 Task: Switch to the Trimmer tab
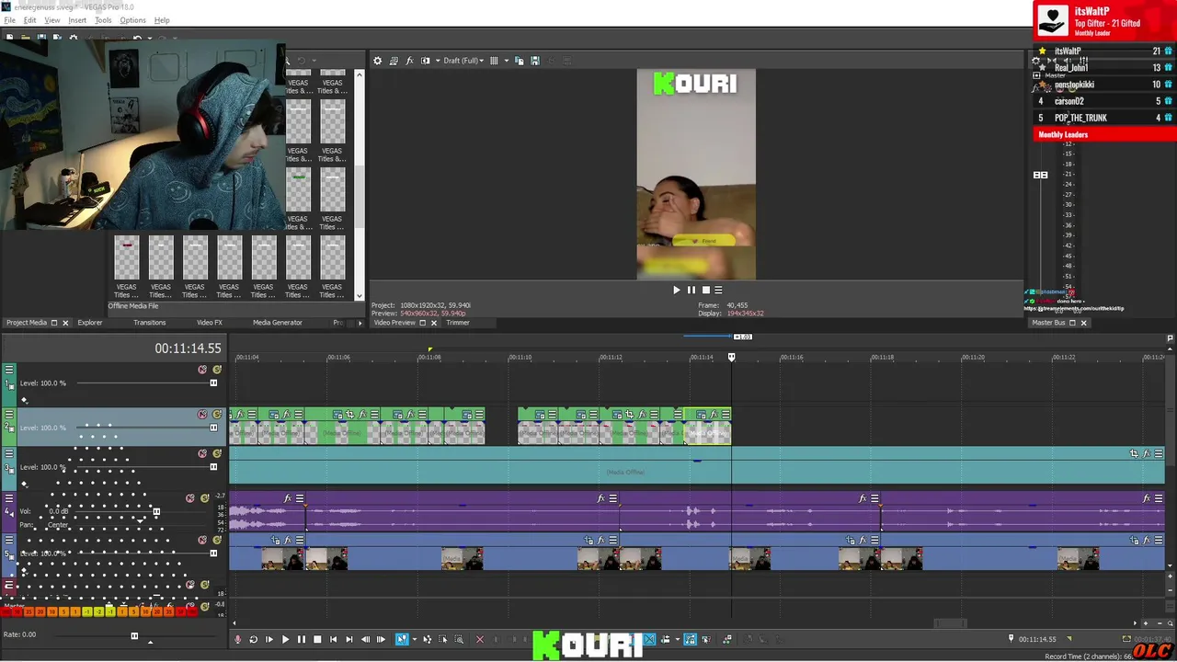(458, 323)
